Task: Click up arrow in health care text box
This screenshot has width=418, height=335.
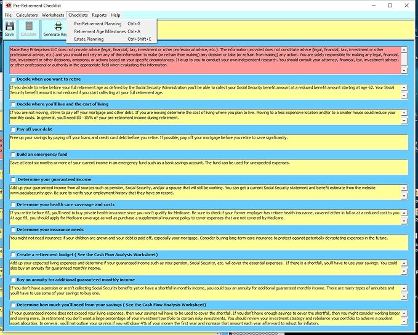Action: pos(404,213)
